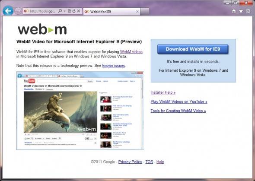Open the address bar dropdown arrow

(x=64, y=11)
